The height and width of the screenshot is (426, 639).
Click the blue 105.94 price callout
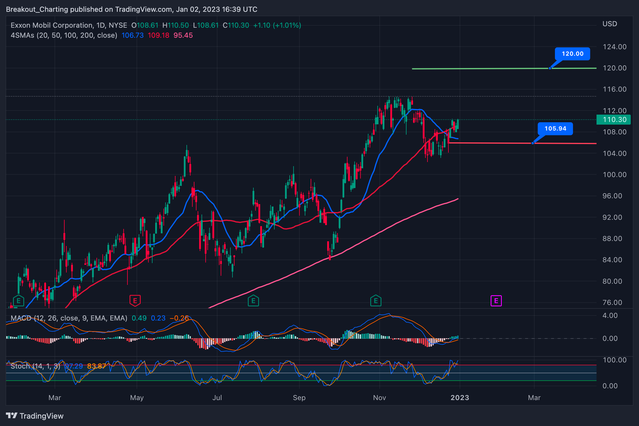pos(555,129)
